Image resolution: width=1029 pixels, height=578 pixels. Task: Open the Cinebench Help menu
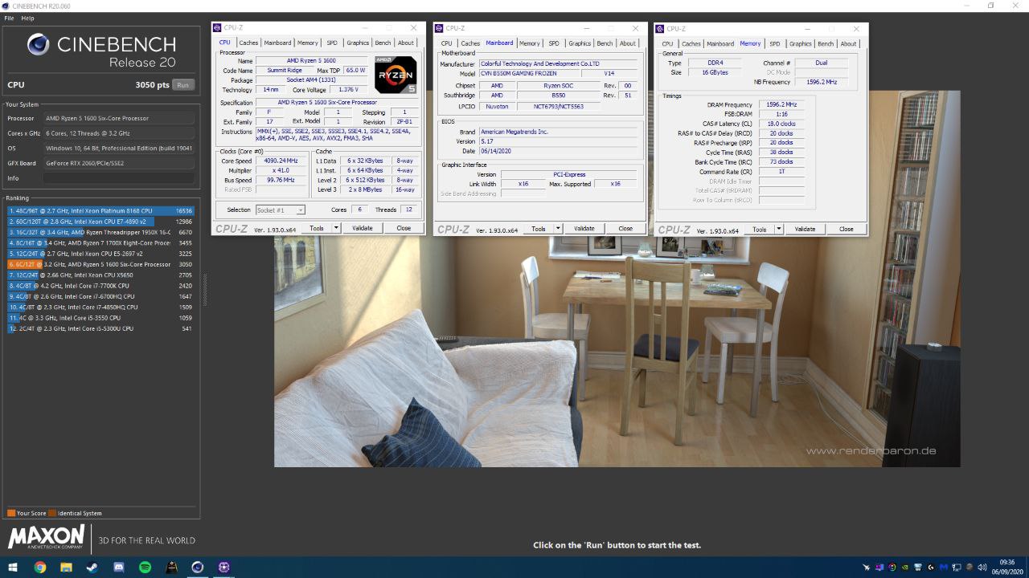click(27, 18)
